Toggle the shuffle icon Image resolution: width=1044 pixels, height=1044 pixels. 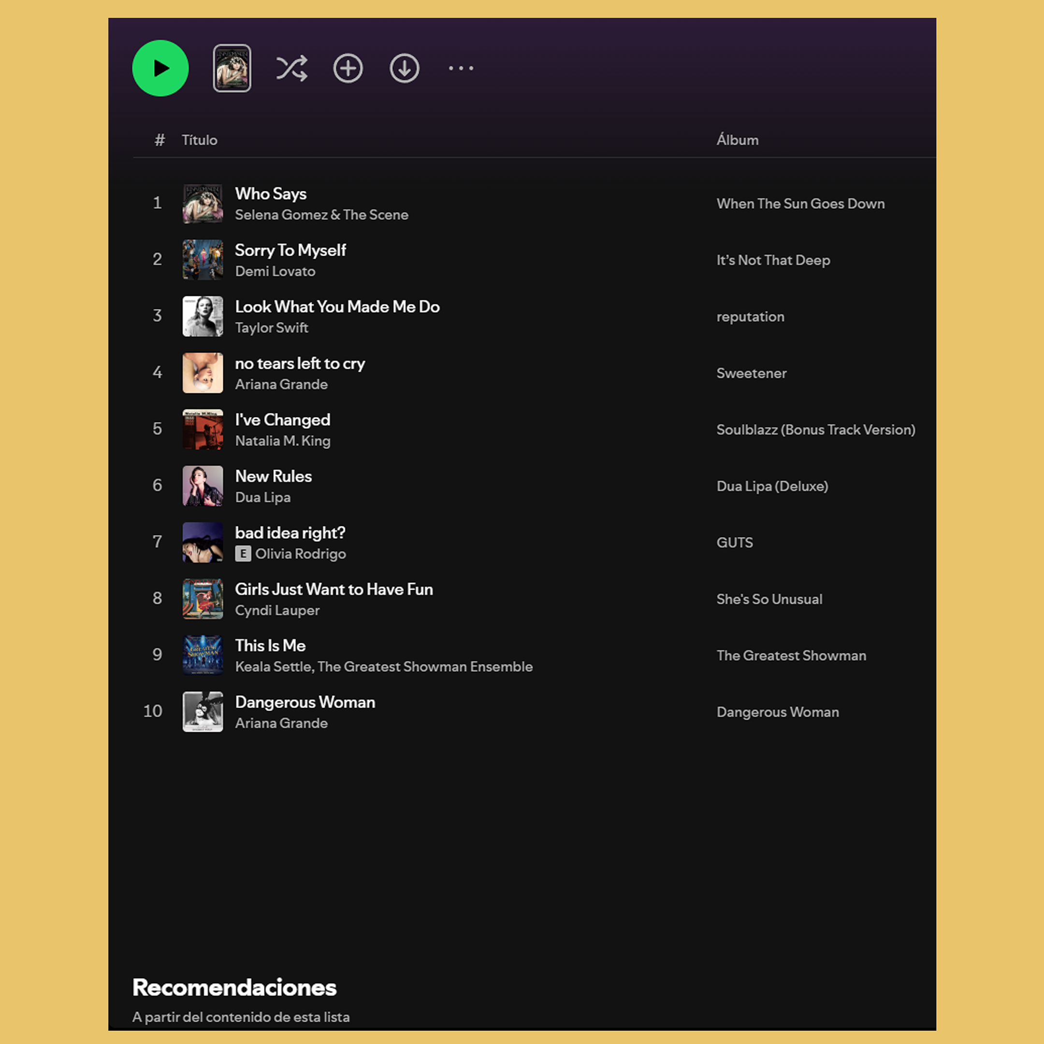coord(292,69)
